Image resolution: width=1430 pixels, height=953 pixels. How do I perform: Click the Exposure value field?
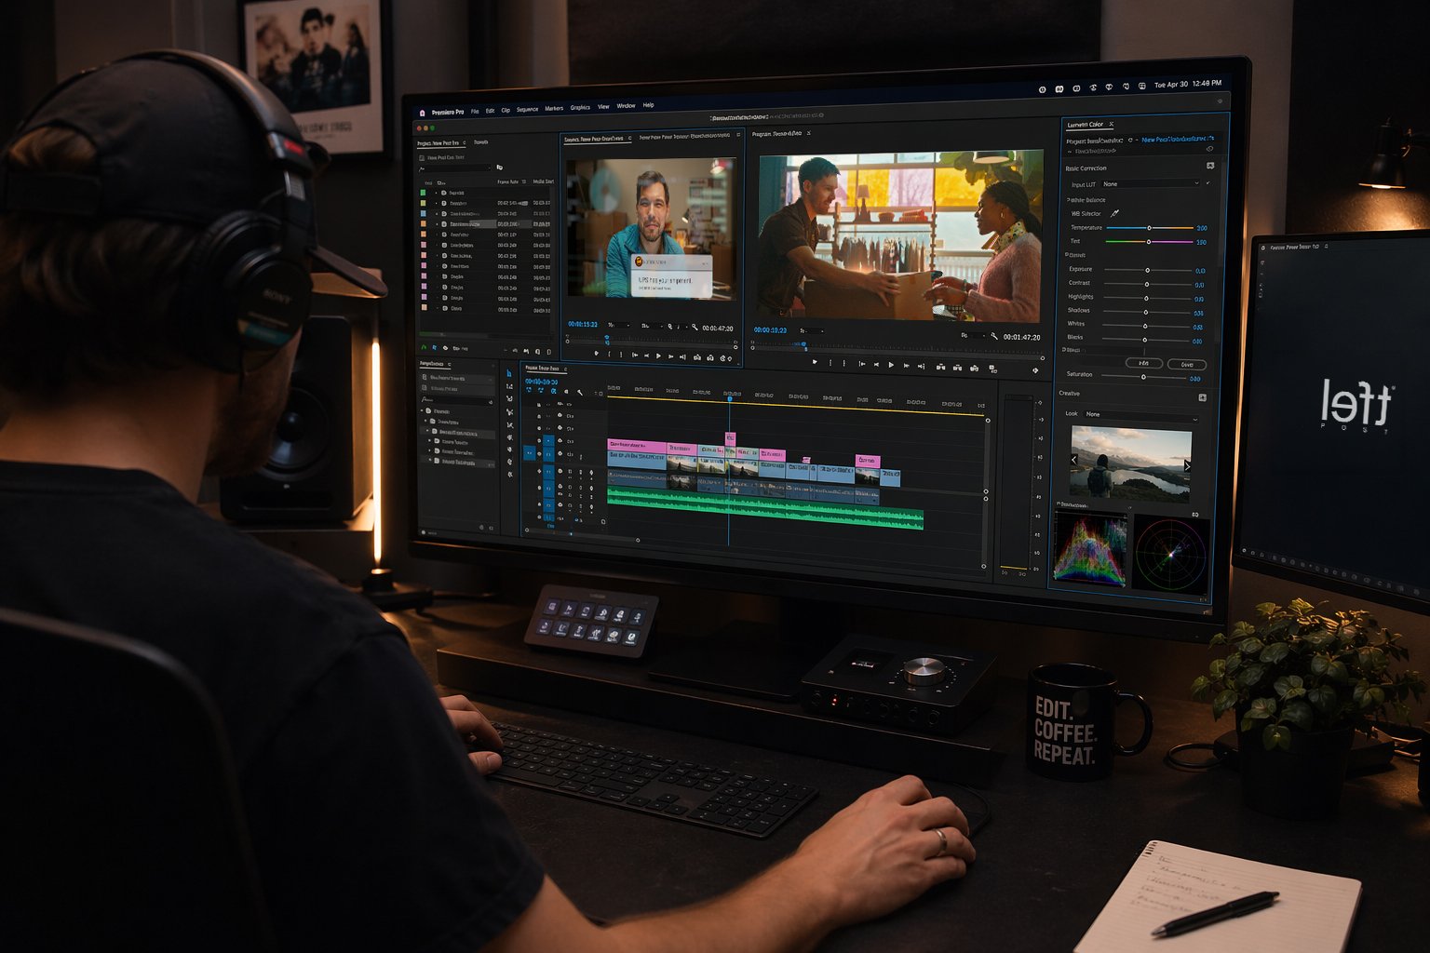coord(1200,271)
